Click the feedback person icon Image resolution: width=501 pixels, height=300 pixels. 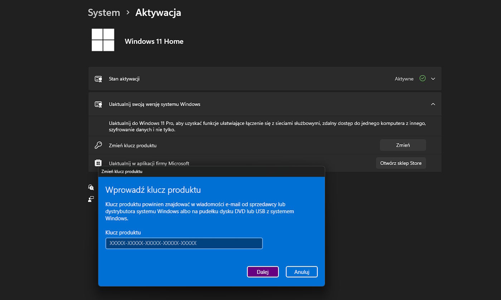pyautogui.click(x=91, y=199)
